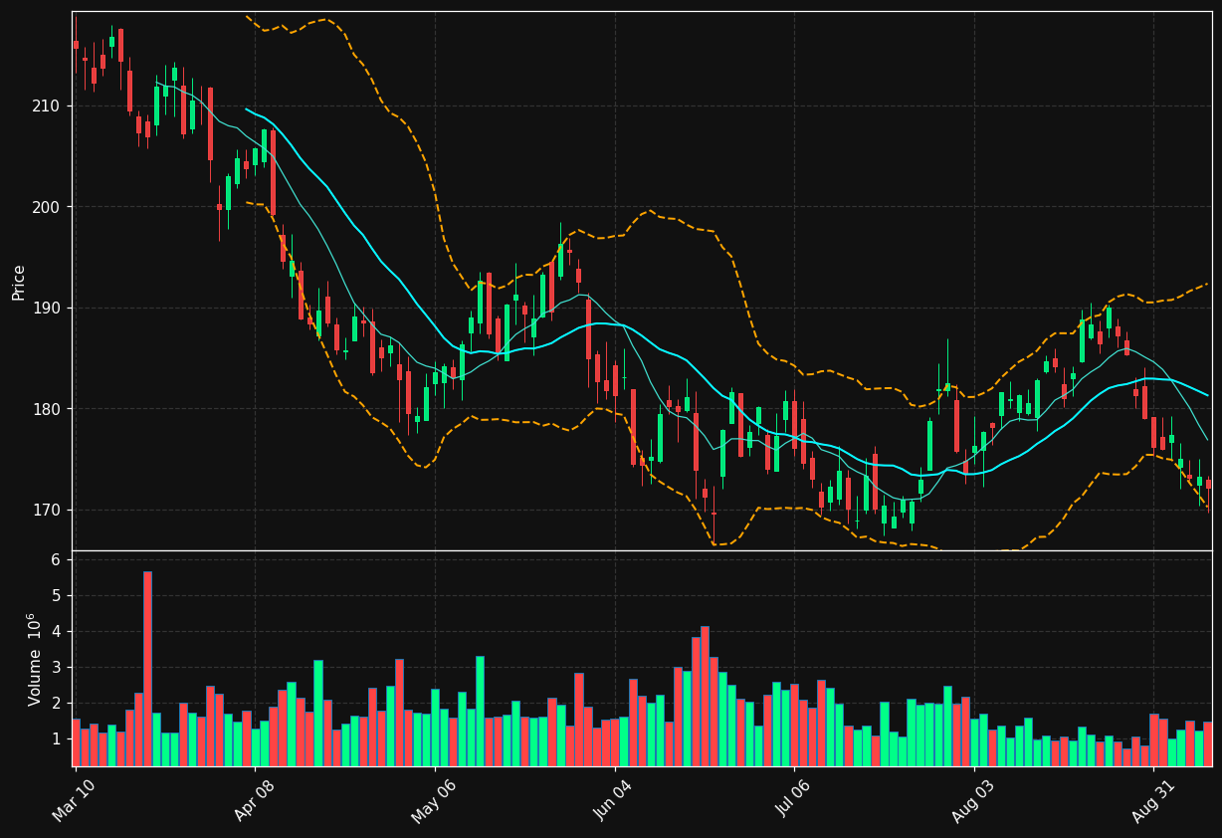Click the 2 tick on volume axis
Viewport: 1222px width, 838px height.
point(56,704)
